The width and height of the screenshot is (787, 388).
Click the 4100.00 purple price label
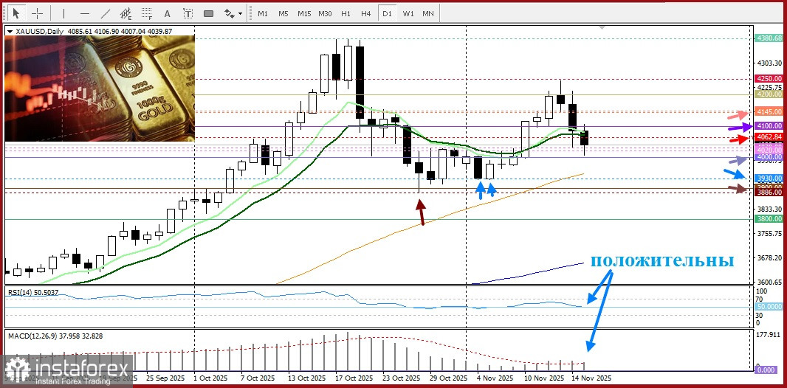(769, 126)
